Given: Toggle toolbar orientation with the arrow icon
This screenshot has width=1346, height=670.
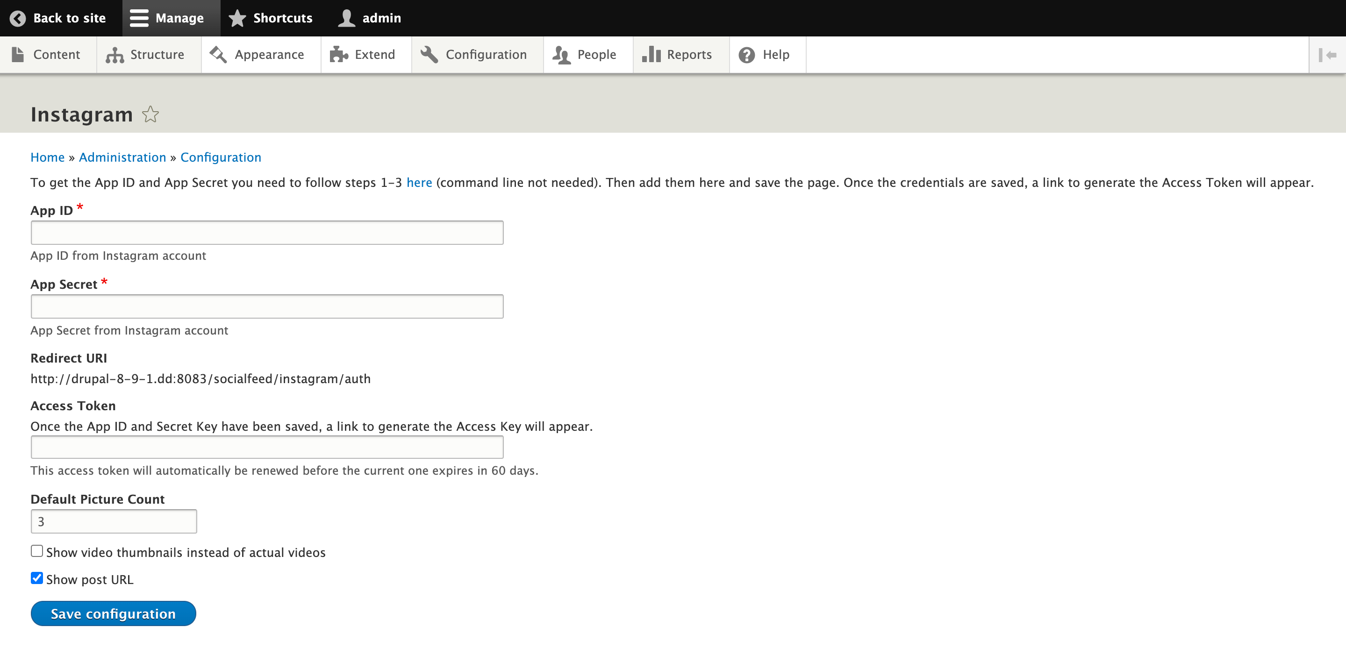Looking at the screenshot, I should click(x=1327, y=55).
